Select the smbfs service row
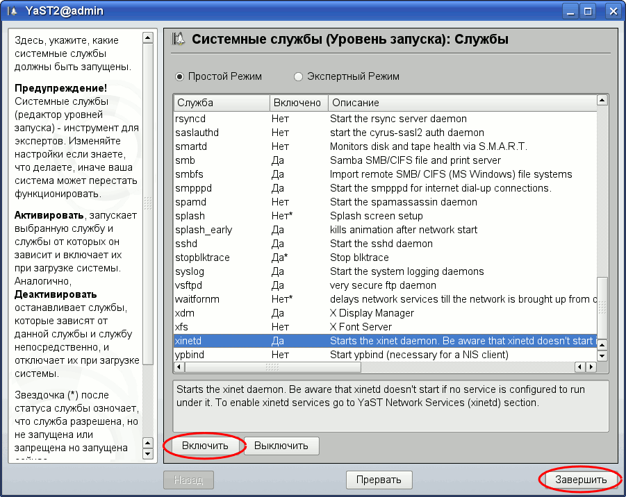The height and width of the screenshot is (497, 626). click(386, 174)
